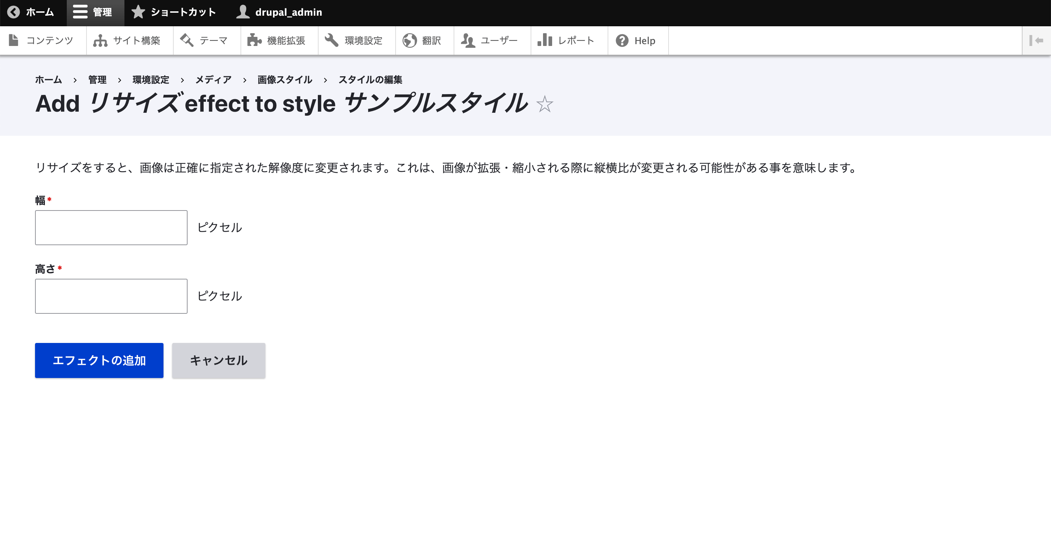Open the 環境設定 toolbar menu
This screenshot has height=548, width=1051.
(x=357, y=40)
